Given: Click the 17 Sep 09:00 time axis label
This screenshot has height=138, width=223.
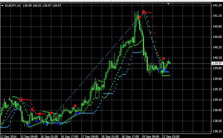Looking at the screenshot, I should pos(90,136).
